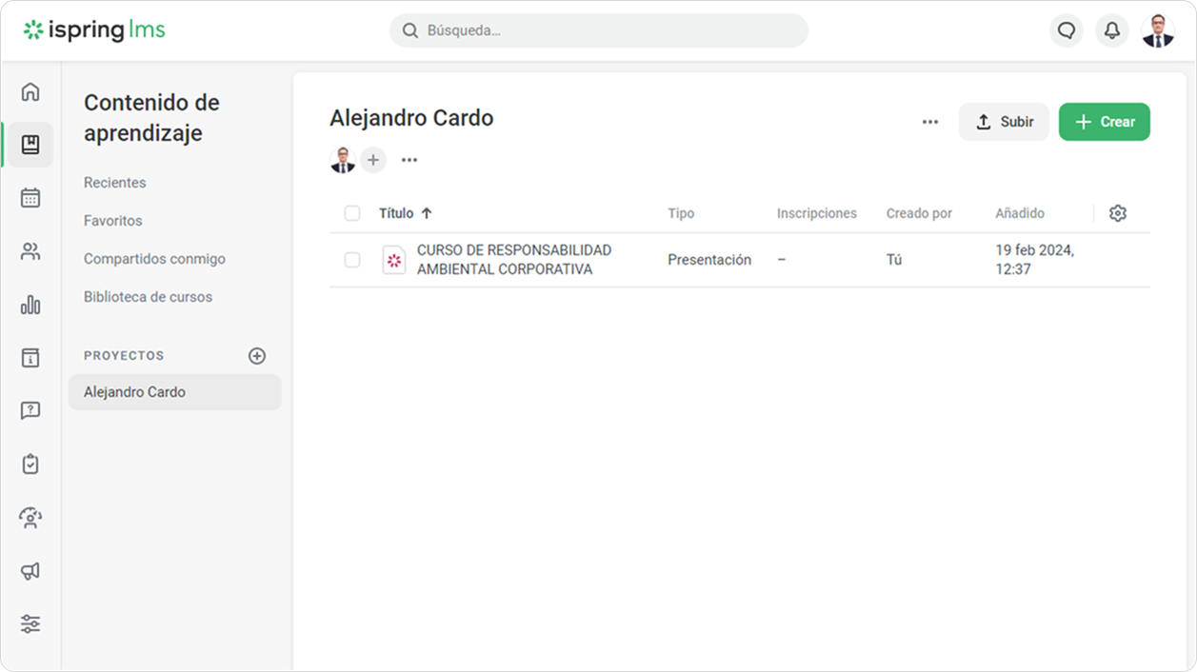1197x672 pixels.
Task: Open the calendar icon in the sidebar
Action: pos(30,198)
